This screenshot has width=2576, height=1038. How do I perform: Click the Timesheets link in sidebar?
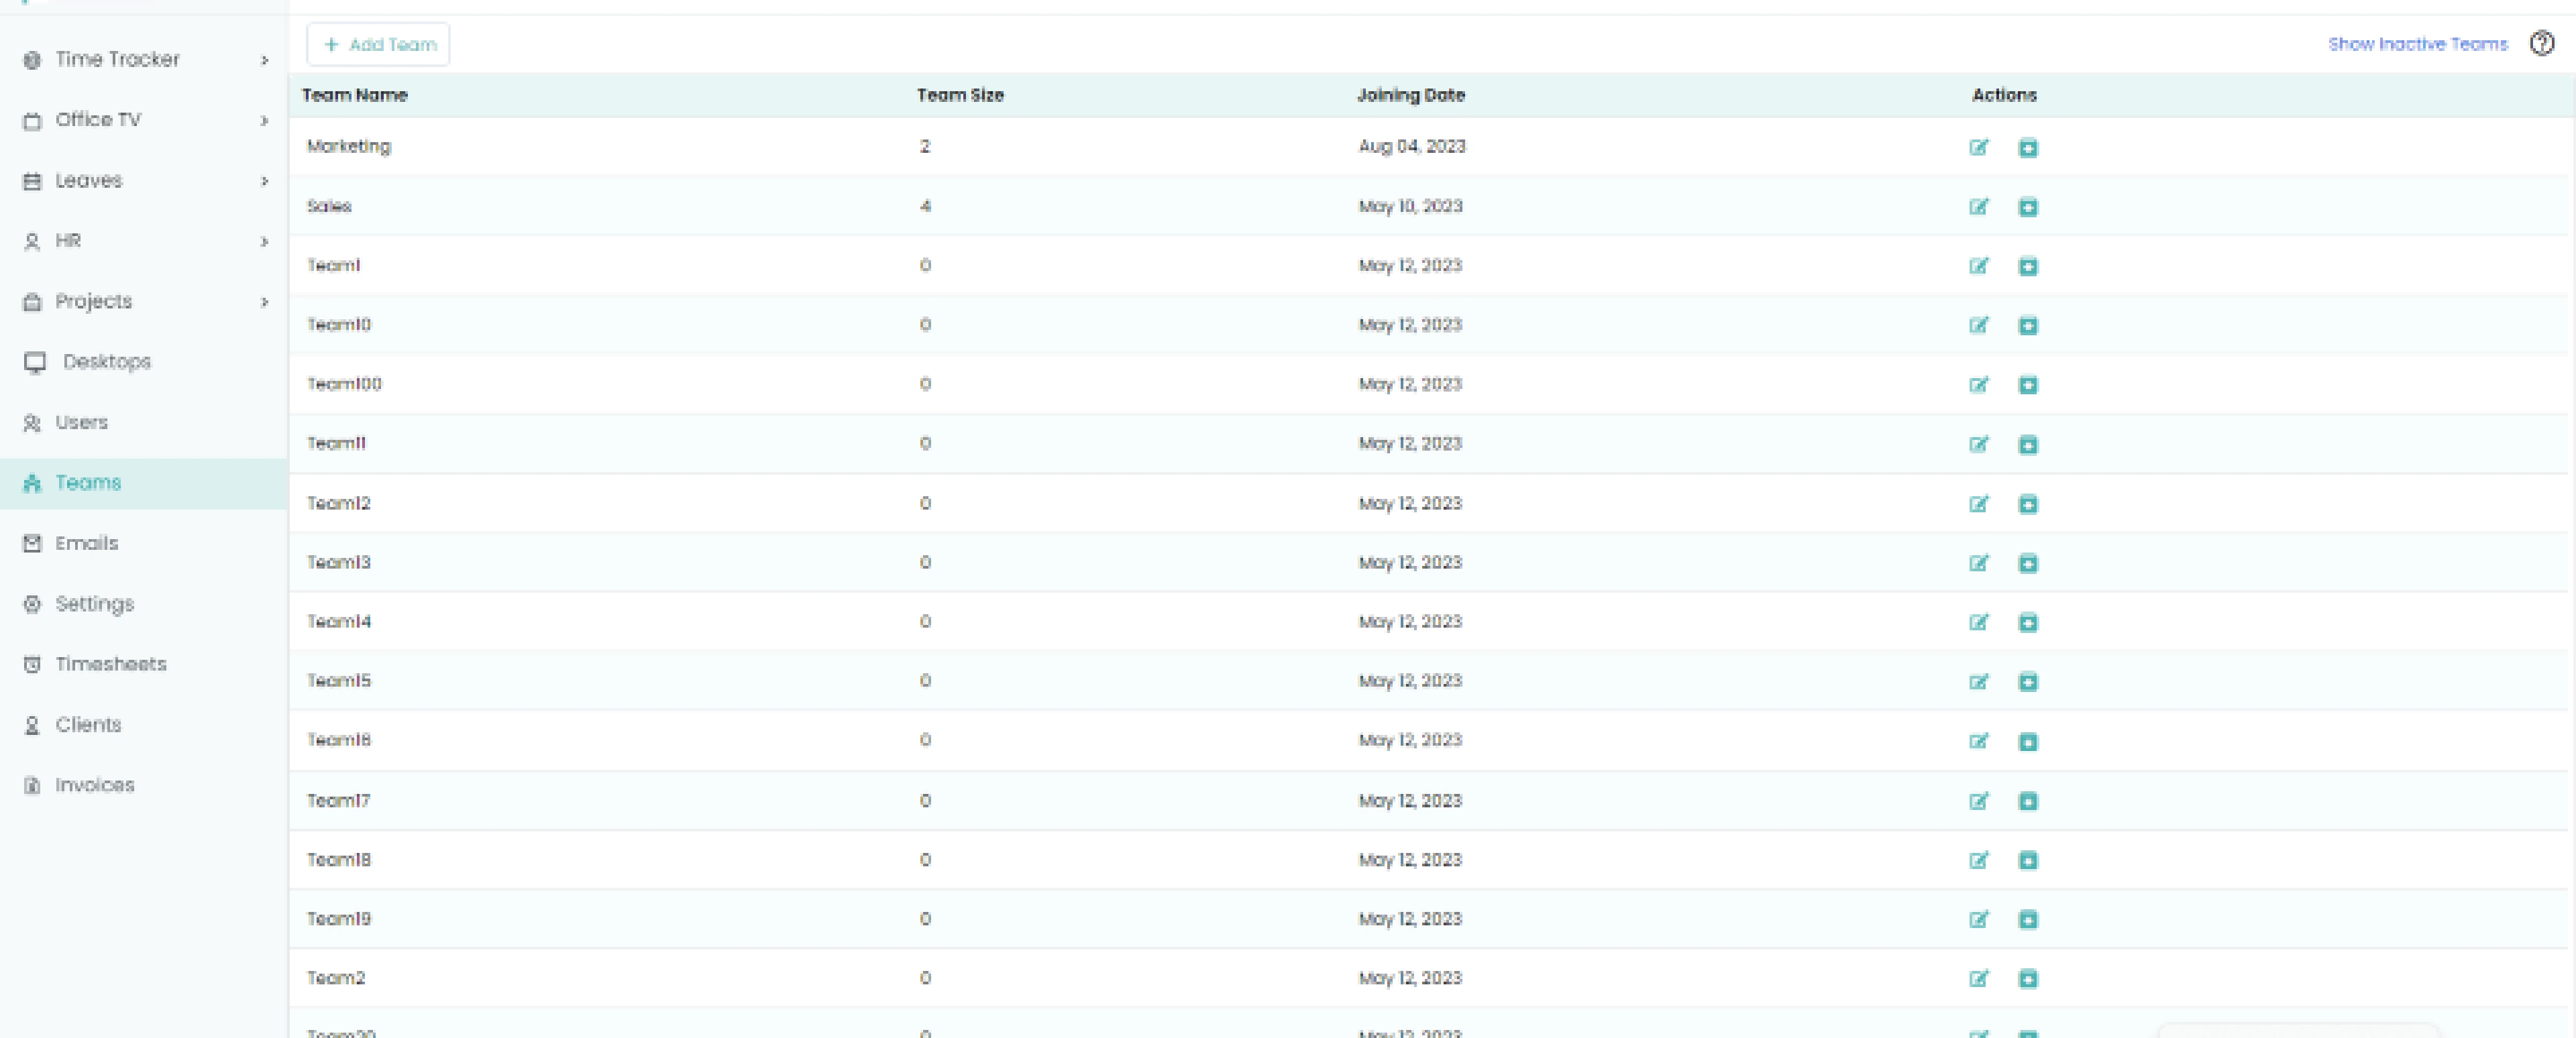(110, 664)
